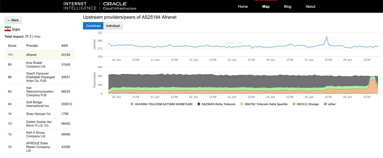
Task: Select Tose'h Fanavari Ertebabat Pasargad row
Action: coord(40,77)
